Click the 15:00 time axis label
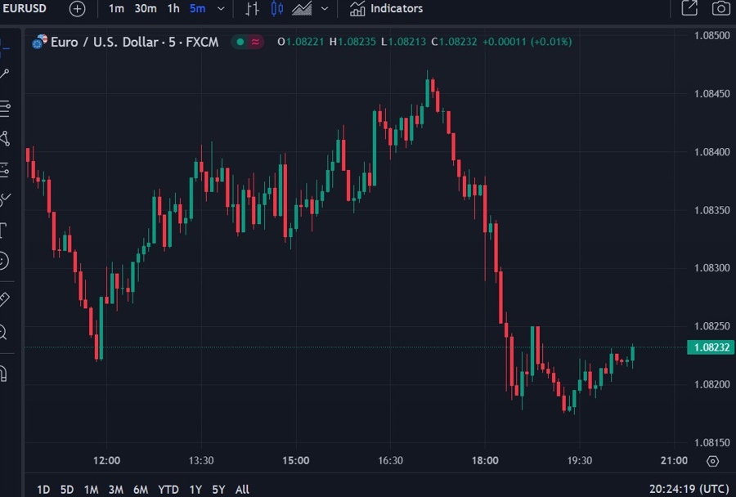The height and width of the screenshot is (497, 736). 296,460
